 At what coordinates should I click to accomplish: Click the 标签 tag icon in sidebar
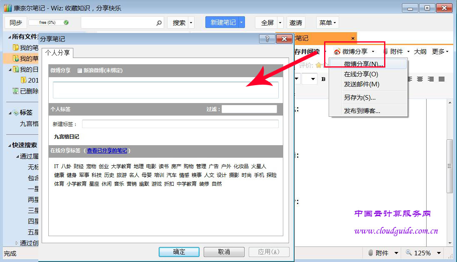click(16, 112)
